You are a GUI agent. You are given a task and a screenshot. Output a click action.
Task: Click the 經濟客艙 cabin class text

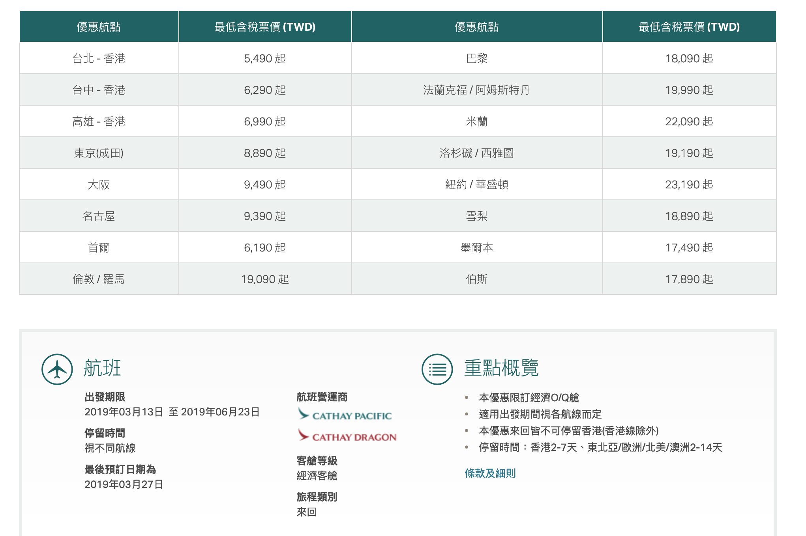coord(317,476)
